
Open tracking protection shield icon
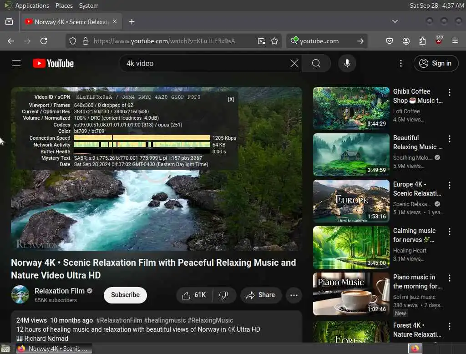(x=72, y=41)
